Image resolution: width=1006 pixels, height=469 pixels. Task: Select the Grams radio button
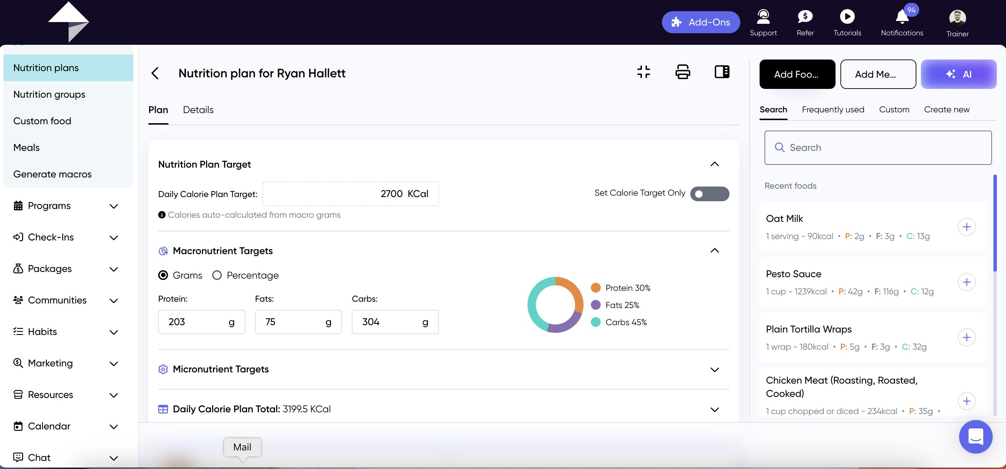coord(163,275)
